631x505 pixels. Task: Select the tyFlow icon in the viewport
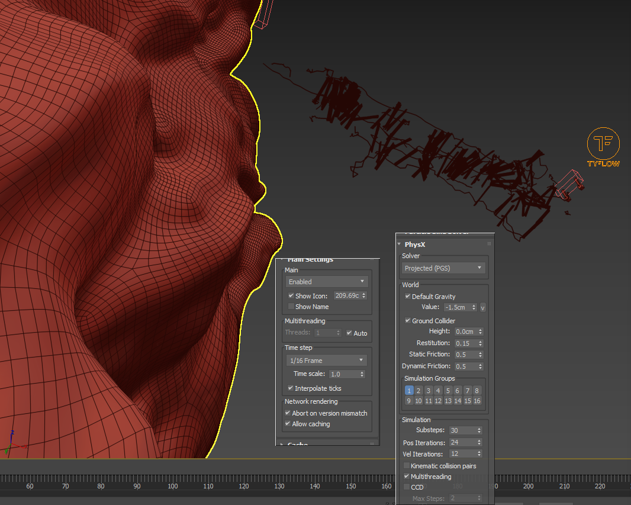[x=603, y=143]
